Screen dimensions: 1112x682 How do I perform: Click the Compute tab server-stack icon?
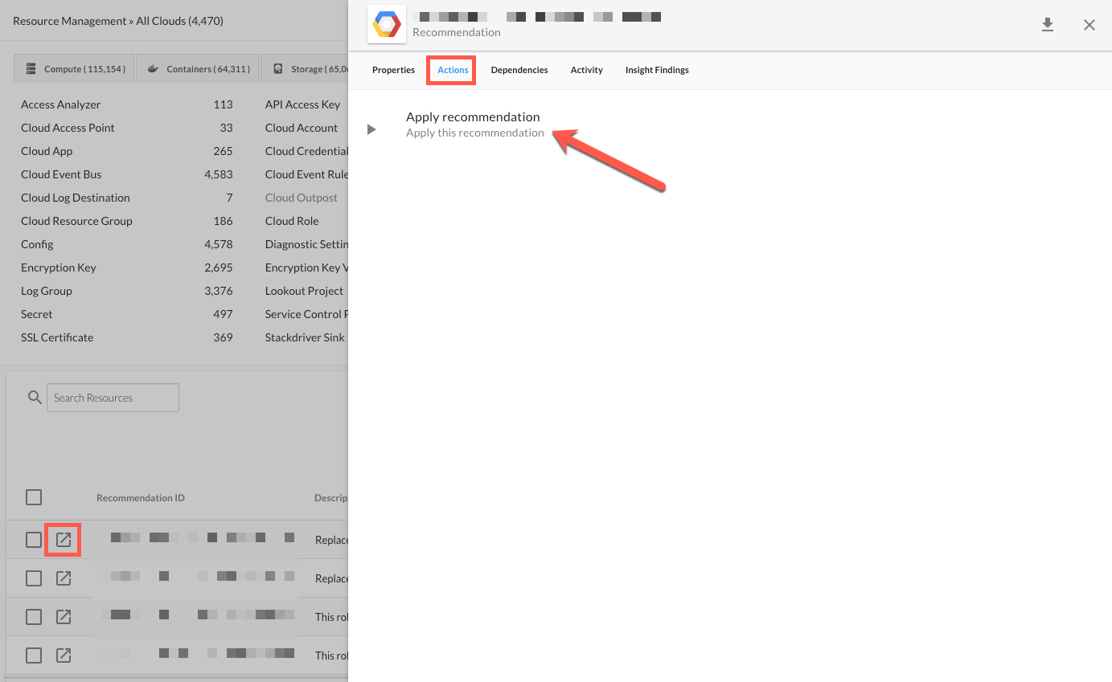(x=31, y=69)
